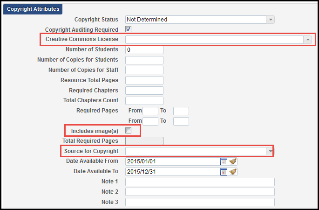Clear Date Available To with broom icon

coord(233,172)
